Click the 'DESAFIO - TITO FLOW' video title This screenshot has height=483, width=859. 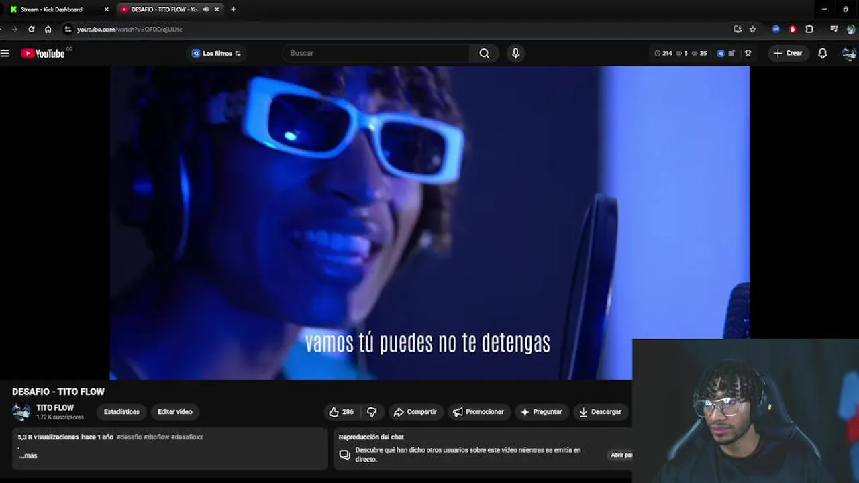58,392
